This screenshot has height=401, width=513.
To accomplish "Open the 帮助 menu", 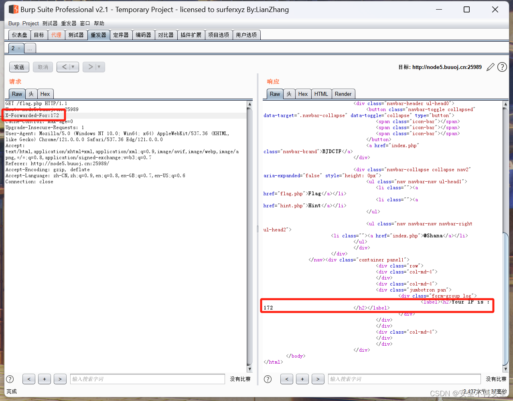I will pyautogui.click(x=99, y=23).
